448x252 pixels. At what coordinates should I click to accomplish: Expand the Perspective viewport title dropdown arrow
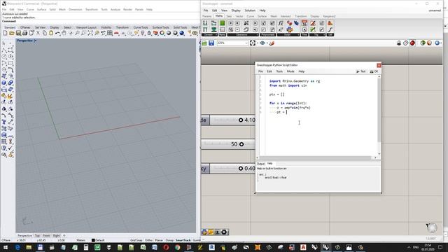pyautogui.click(x=35, y=41)
